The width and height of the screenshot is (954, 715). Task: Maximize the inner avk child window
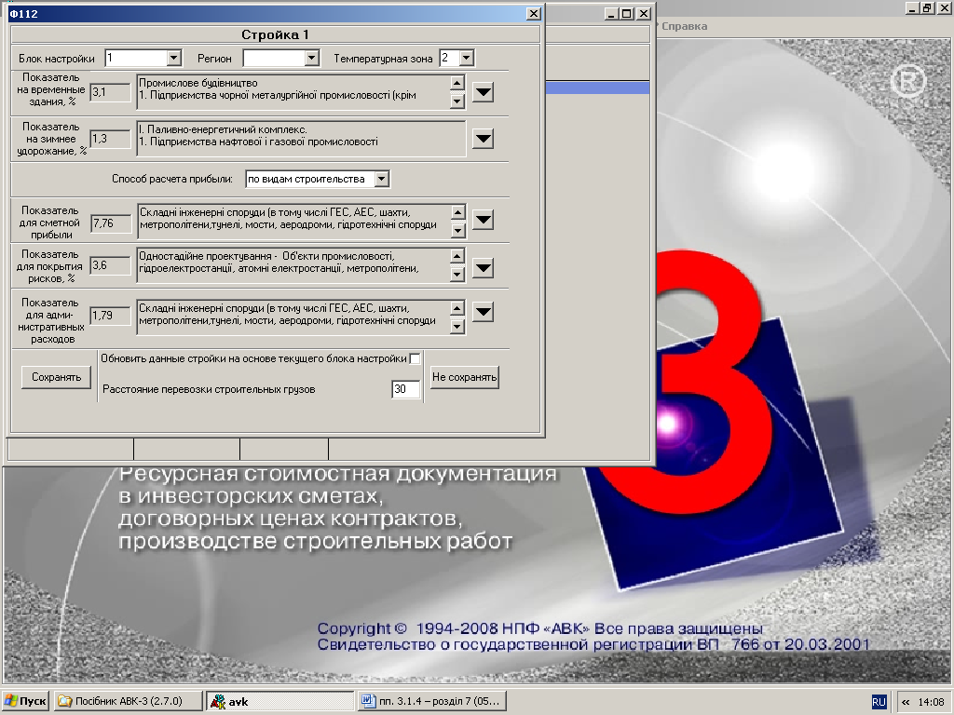[x=627, y=13]
